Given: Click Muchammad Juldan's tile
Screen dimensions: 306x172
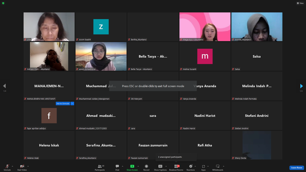Looking at the screenshot, I should [x=101, y=86].
